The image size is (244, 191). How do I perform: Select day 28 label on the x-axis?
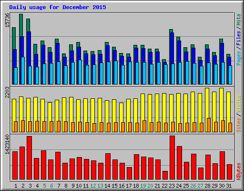[207, 186]
